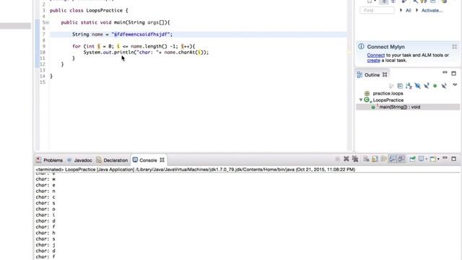Remove the launch with the single X icon

click(x=346, y=159)
